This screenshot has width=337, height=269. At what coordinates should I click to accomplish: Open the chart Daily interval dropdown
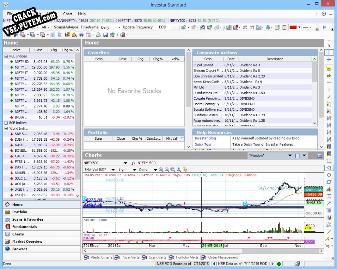(155, 170)
